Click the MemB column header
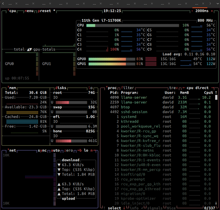The image size is (220, 210). coord(185,93)
